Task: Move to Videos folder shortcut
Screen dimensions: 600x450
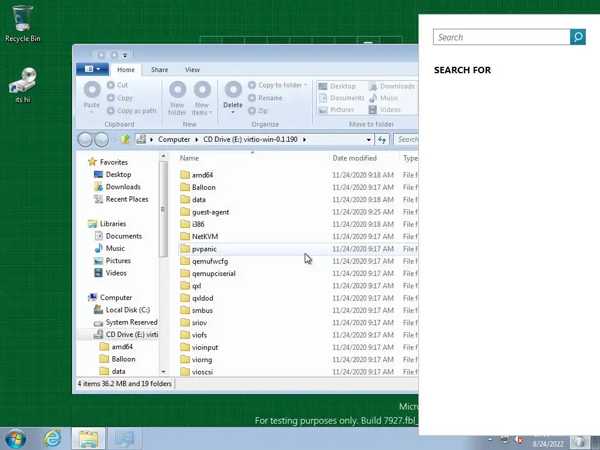Action: click(384, 110)
